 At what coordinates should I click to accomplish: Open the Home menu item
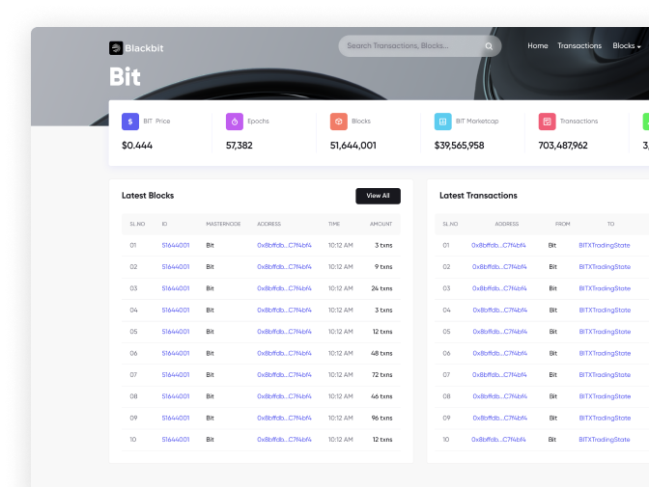click(x=537, y=46)
